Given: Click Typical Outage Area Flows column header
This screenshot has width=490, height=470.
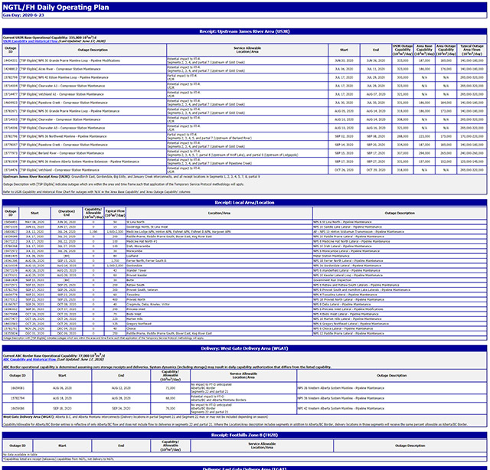Looking at the screenshot, I should coord(469,49).
